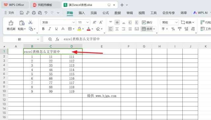211x120 pixels.
Task: Switch to the 视图 (View) tab
Action: point(142,13)
